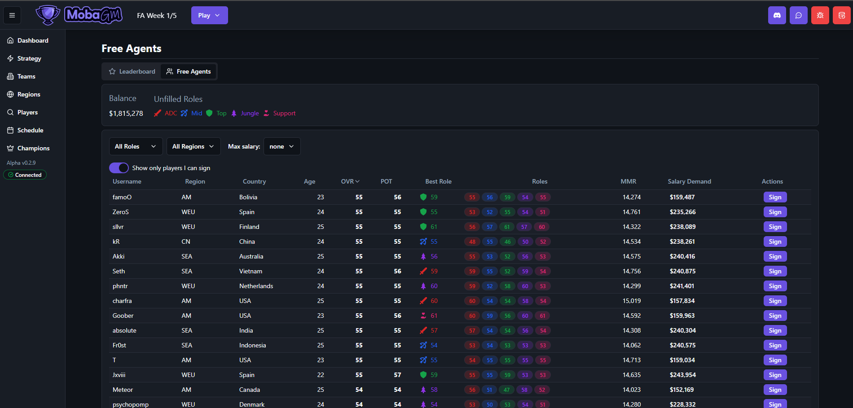Open the Discord link icon
The image size is (853, 408).
coord(777,15)
